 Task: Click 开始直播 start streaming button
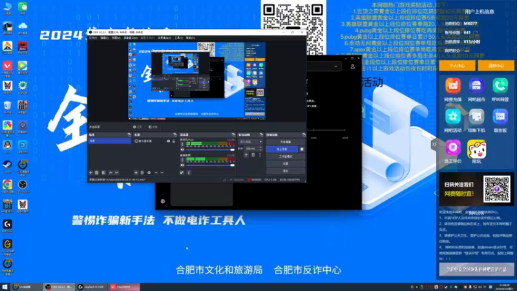click(x=285, y=142)
